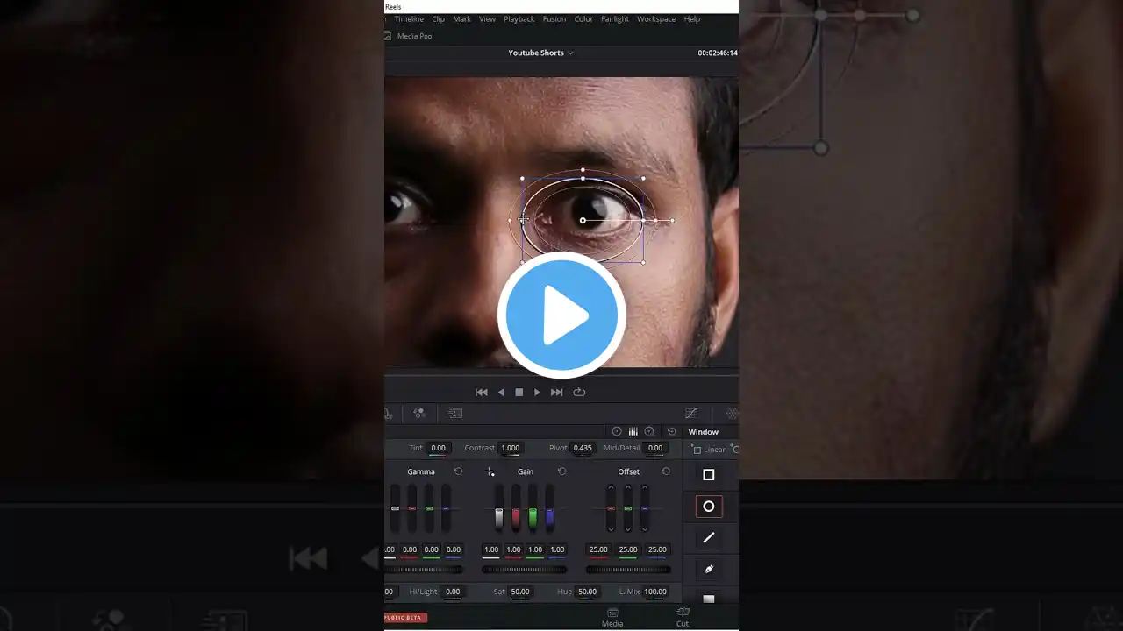Open the Workspace menu

point(656,19)
